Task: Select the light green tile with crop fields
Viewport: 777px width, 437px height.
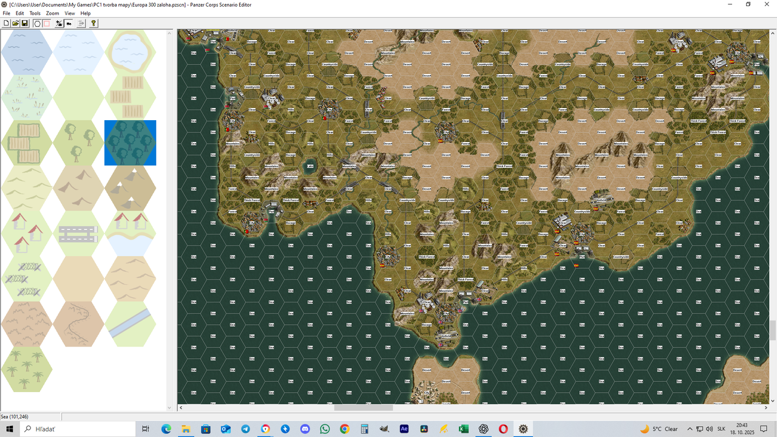Action: [131, 97]
